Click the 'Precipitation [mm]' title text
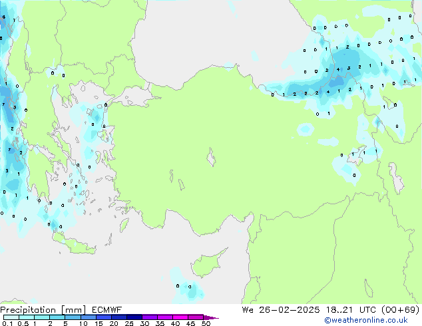 43,310
